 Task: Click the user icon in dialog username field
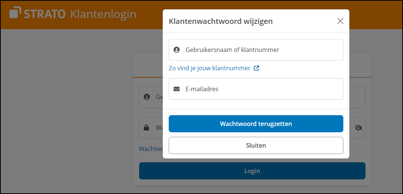[x=177, y=50]
